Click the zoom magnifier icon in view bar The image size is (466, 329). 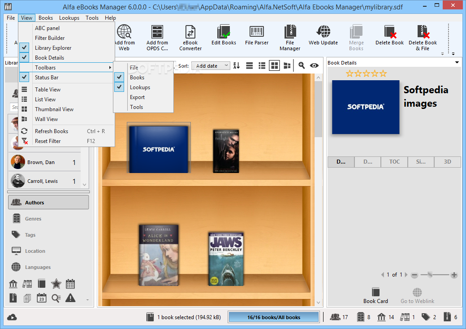(x=302, y=65)
